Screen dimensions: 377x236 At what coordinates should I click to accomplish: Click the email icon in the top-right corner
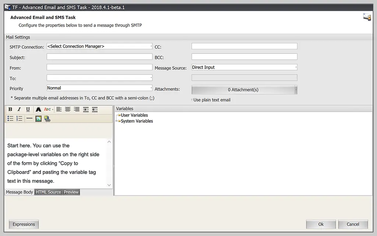(x=367, y=17)
